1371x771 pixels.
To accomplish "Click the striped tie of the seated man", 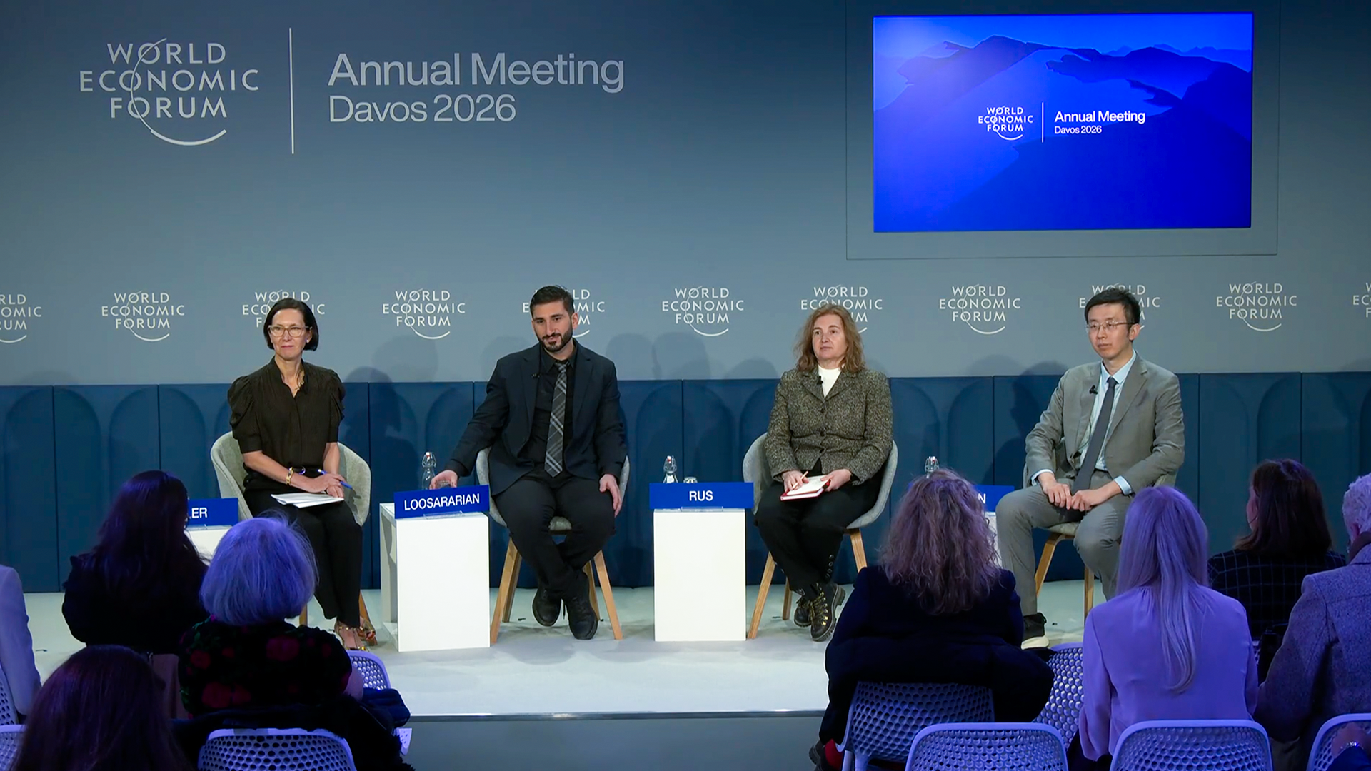I will 556,421.
